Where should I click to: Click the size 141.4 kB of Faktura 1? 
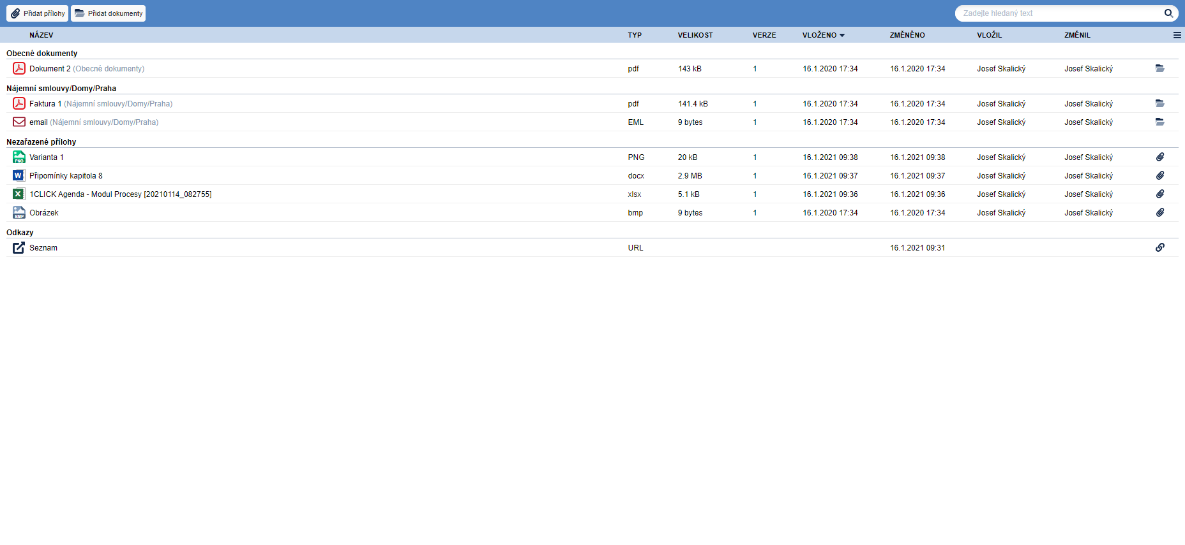coord(693,104)
